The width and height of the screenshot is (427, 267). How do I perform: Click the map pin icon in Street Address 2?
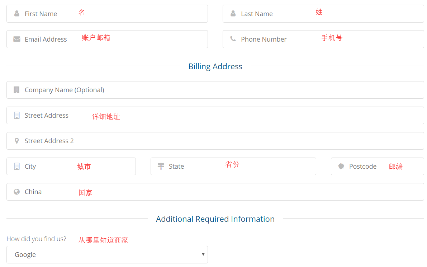[x=16, y=141]
